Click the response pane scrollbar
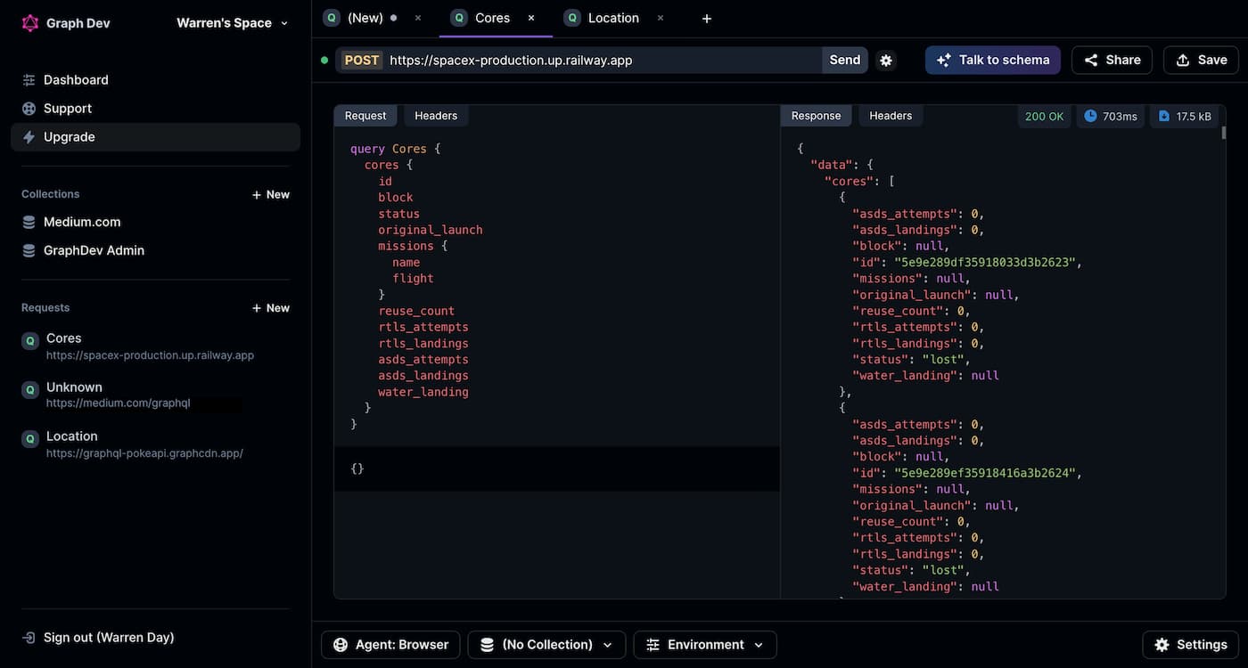 [x=1224, y=134]
